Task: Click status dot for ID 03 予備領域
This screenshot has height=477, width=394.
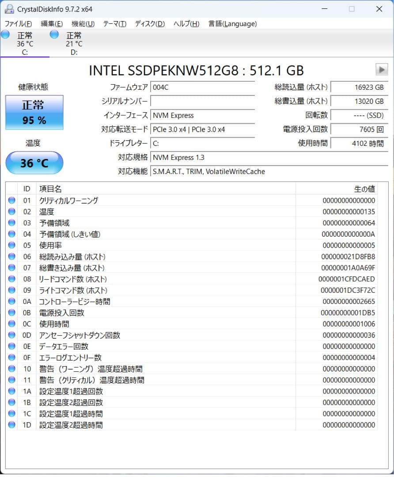Action: tap(12, 223)
